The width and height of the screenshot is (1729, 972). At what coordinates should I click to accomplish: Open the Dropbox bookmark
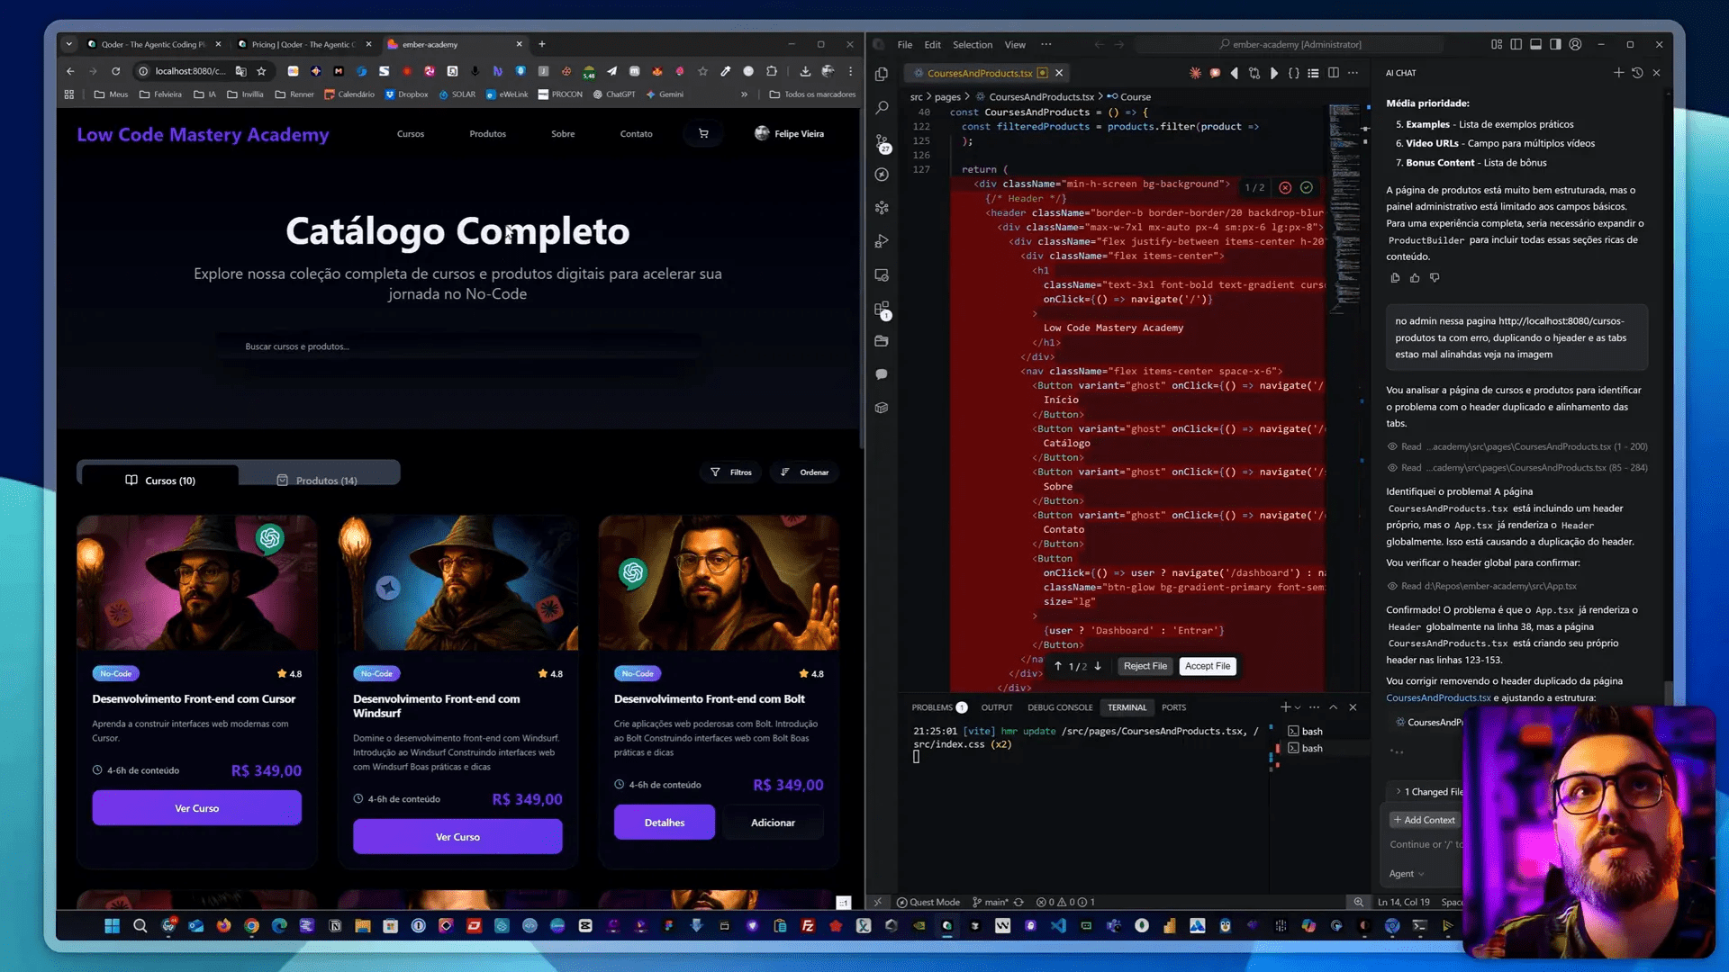(406, 94)
